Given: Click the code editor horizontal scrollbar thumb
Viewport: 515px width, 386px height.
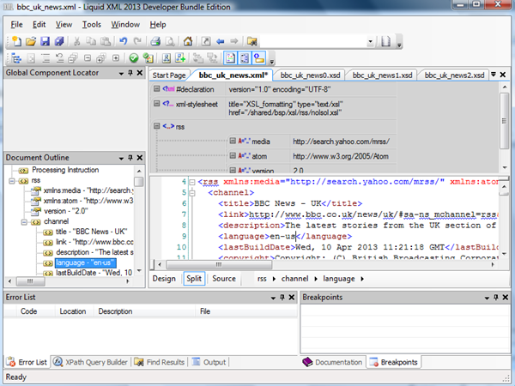Looking at the screenshot, I should (x=219, y=264).
